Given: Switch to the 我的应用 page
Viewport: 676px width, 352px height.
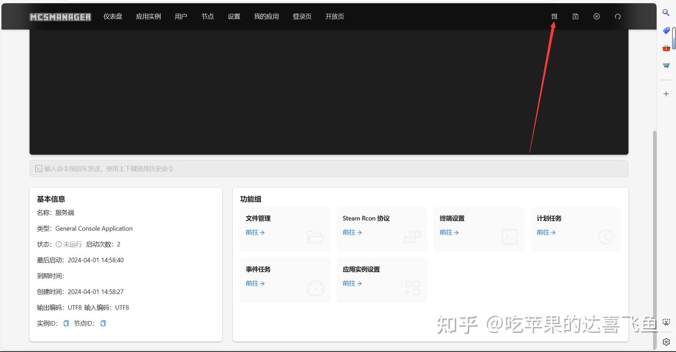Looking at the screenshot, I should 266,16.
